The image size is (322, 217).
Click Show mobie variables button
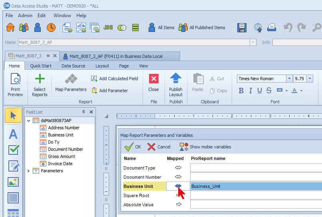coord(205,147)
